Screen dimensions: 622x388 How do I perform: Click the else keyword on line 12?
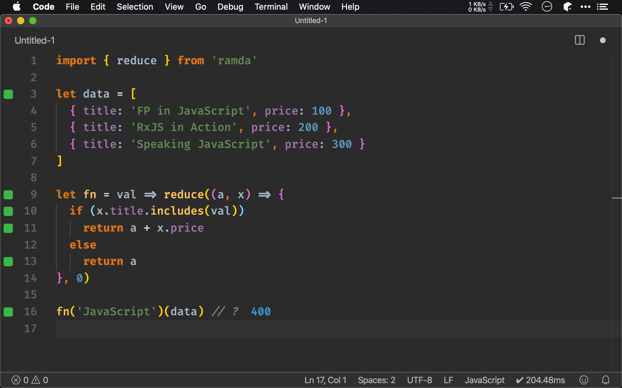click(x=83, y=245)
